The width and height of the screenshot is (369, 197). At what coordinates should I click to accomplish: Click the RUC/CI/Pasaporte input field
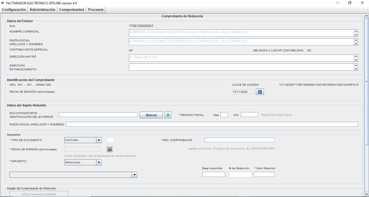(x=98, y=115)
